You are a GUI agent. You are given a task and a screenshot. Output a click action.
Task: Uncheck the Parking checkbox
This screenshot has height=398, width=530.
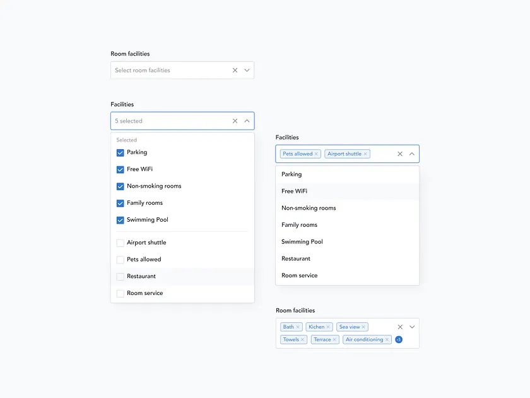pyautogui.click(x=120, y=152)
